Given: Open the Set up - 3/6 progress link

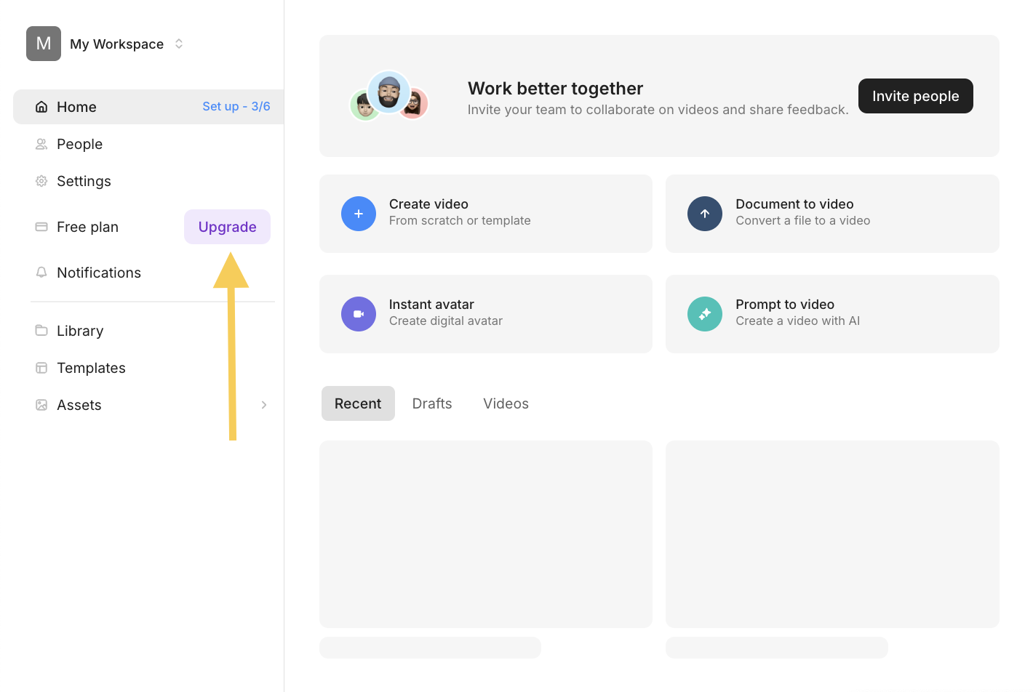Looking at the screenshot, I should (236, 106).
